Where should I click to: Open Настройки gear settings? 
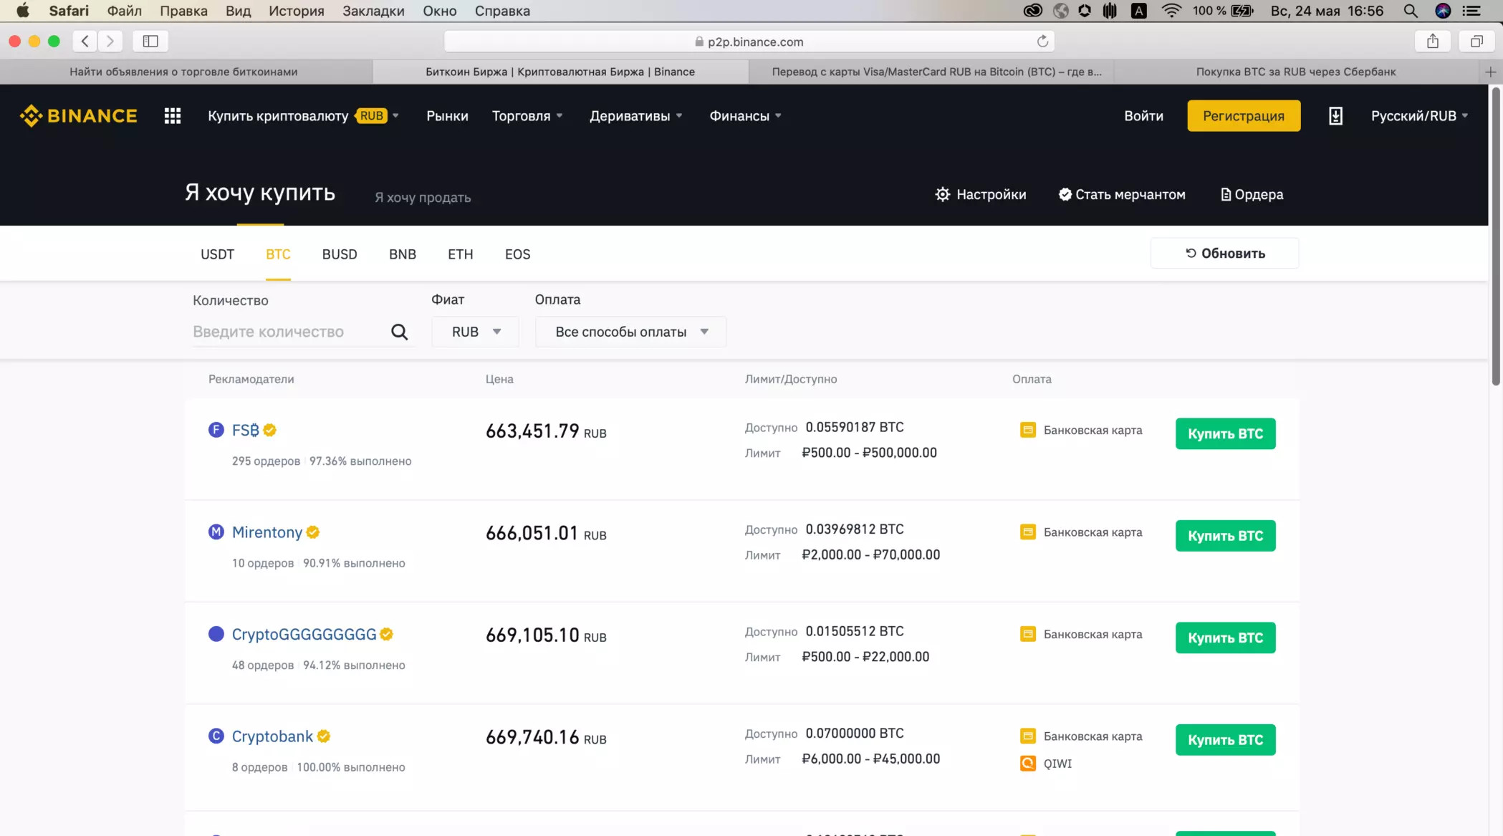coord(980,195)
